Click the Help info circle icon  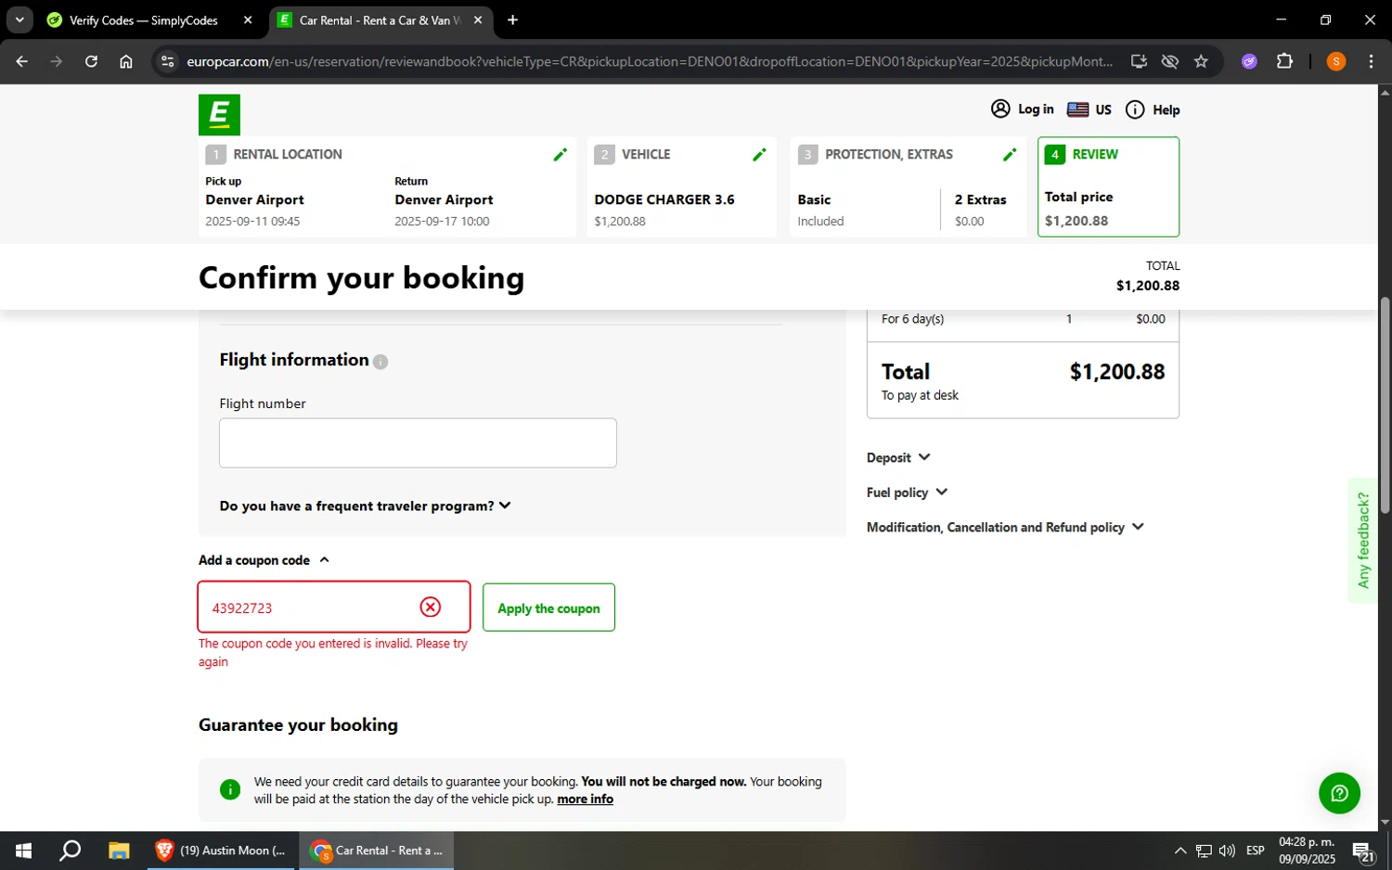point(1135,109)
